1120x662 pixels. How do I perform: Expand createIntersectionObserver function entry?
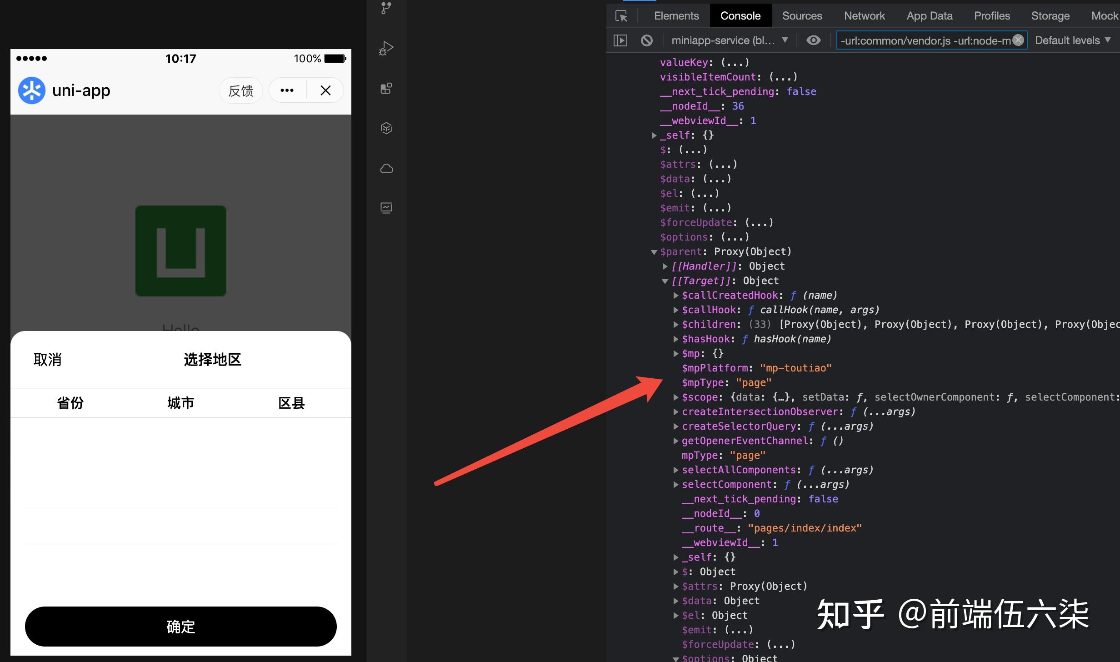pyautogui.click(x=676, y=412)
